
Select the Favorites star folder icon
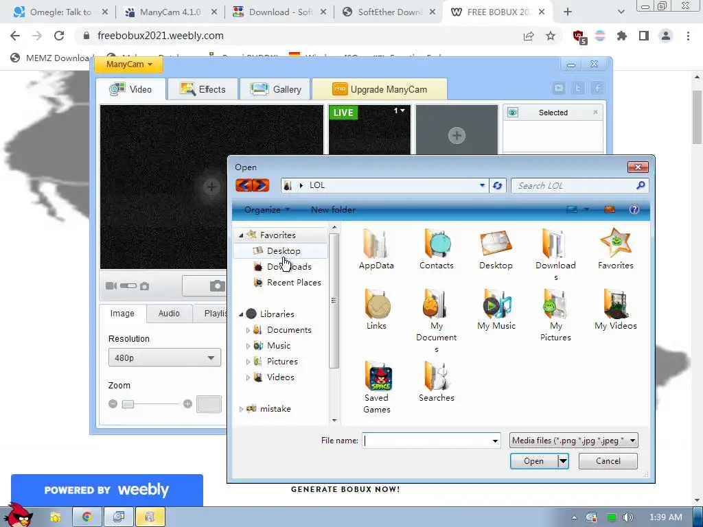click(616, 242)
